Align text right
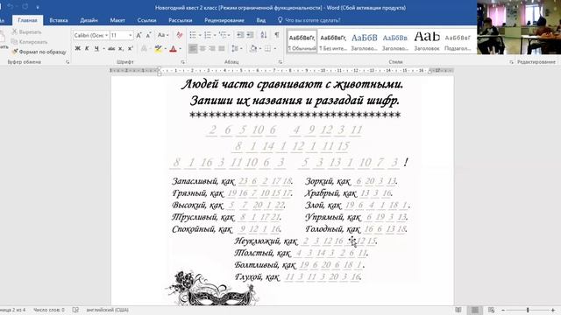The height and width of the screenshot is (315, 561). 212,49
